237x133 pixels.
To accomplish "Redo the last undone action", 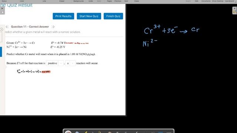I will (x=99, y=1).
